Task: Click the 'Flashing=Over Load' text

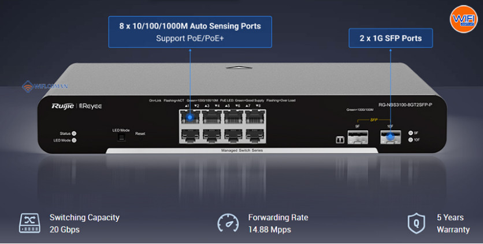Action: click(x=281, y=100)
